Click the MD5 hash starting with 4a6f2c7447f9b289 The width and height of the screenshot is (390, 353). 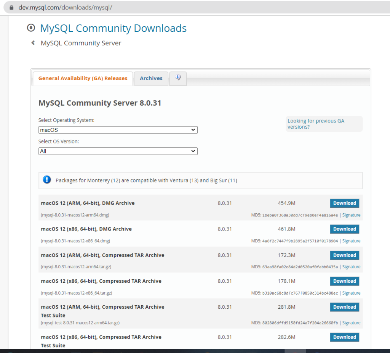click(300, 241)
